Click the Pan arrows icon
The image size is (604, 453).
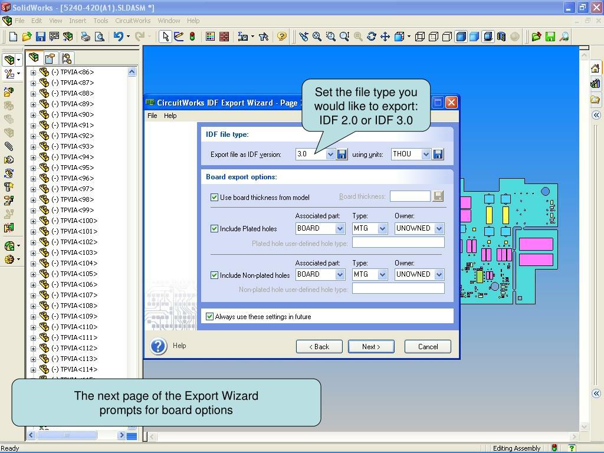(x=385, y=37)
